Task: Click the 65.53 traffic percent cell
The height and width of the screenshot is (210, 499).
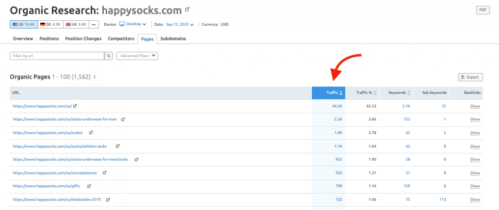Action: [371, 106]
